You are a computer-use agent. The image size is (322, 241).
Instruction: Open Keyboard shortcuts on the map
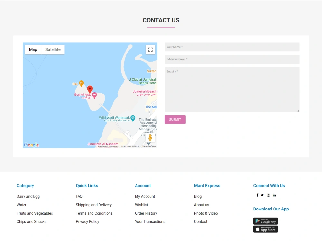108,146
